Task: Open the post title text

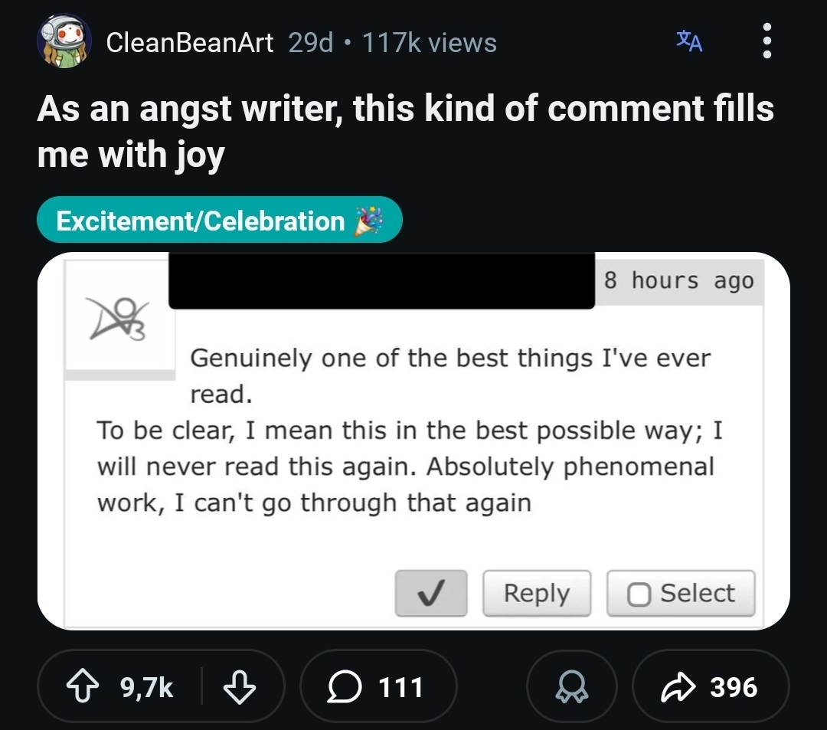Action: 406,131
